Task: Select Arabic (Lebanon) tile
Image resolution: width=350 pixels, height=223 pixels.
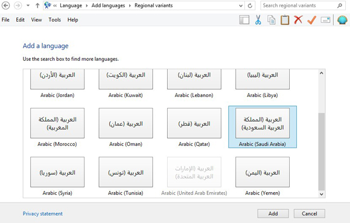Action: (194, 84)
